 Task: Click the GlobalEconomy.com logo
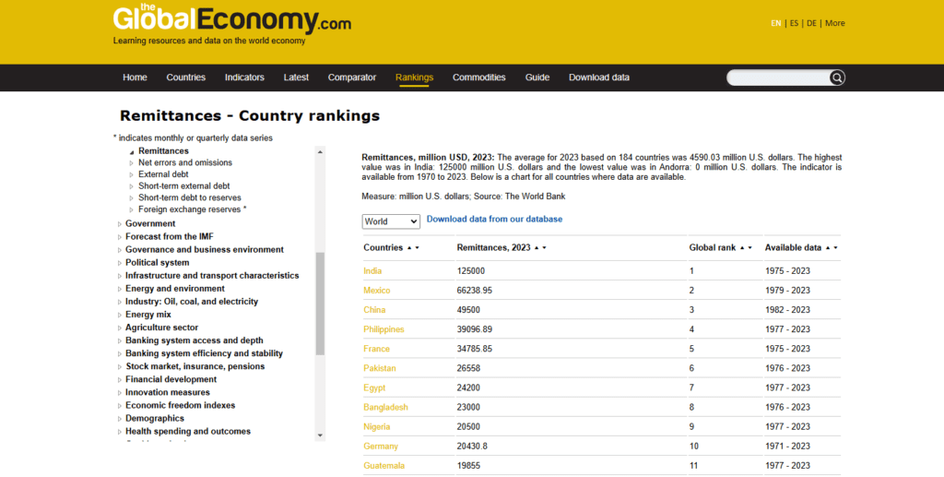[231, 21]
